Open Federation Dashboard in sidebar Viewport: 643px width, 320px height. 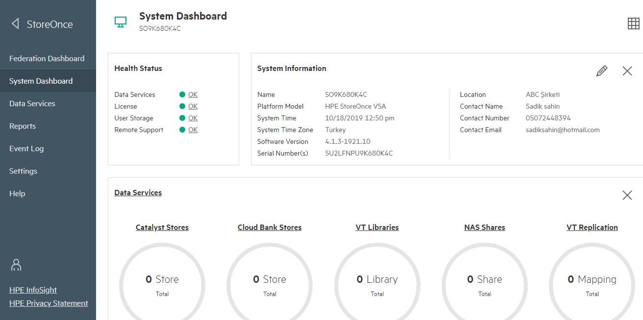coord(48,58)
